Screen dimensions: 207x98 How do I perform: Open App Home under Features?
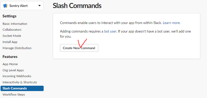10,64
